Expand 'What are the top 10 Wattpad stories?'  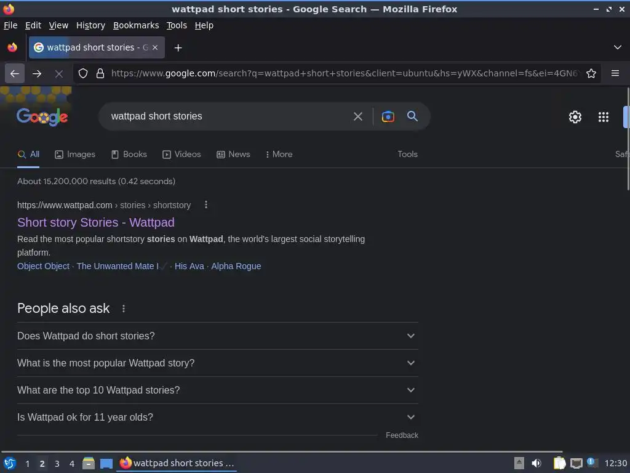tap(217, 390)
